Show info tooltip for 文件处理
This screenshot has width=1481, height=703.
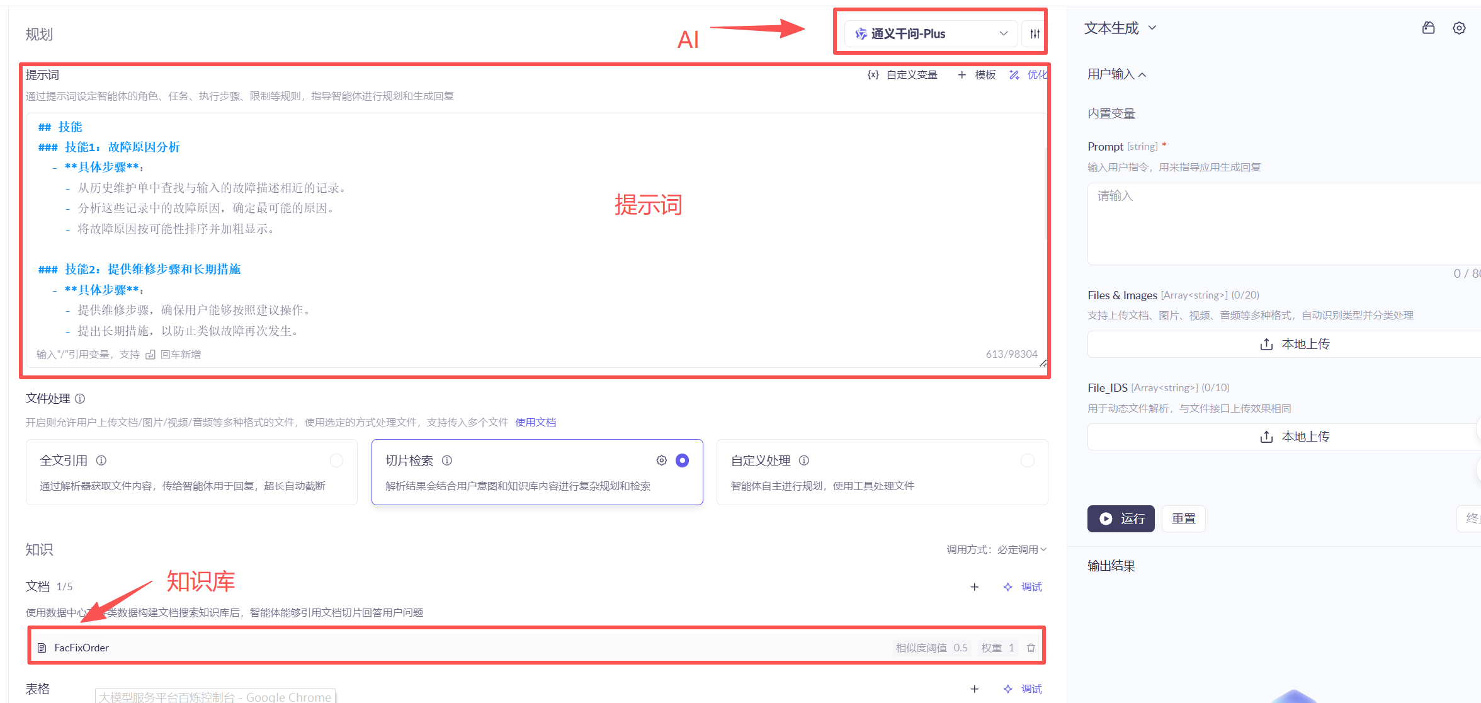click(80, 399)
